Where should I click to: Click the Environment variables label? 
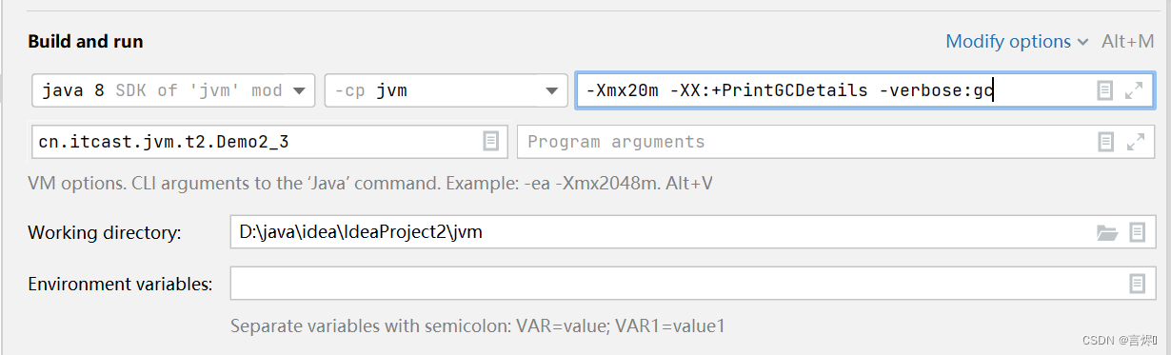(120, 284)
